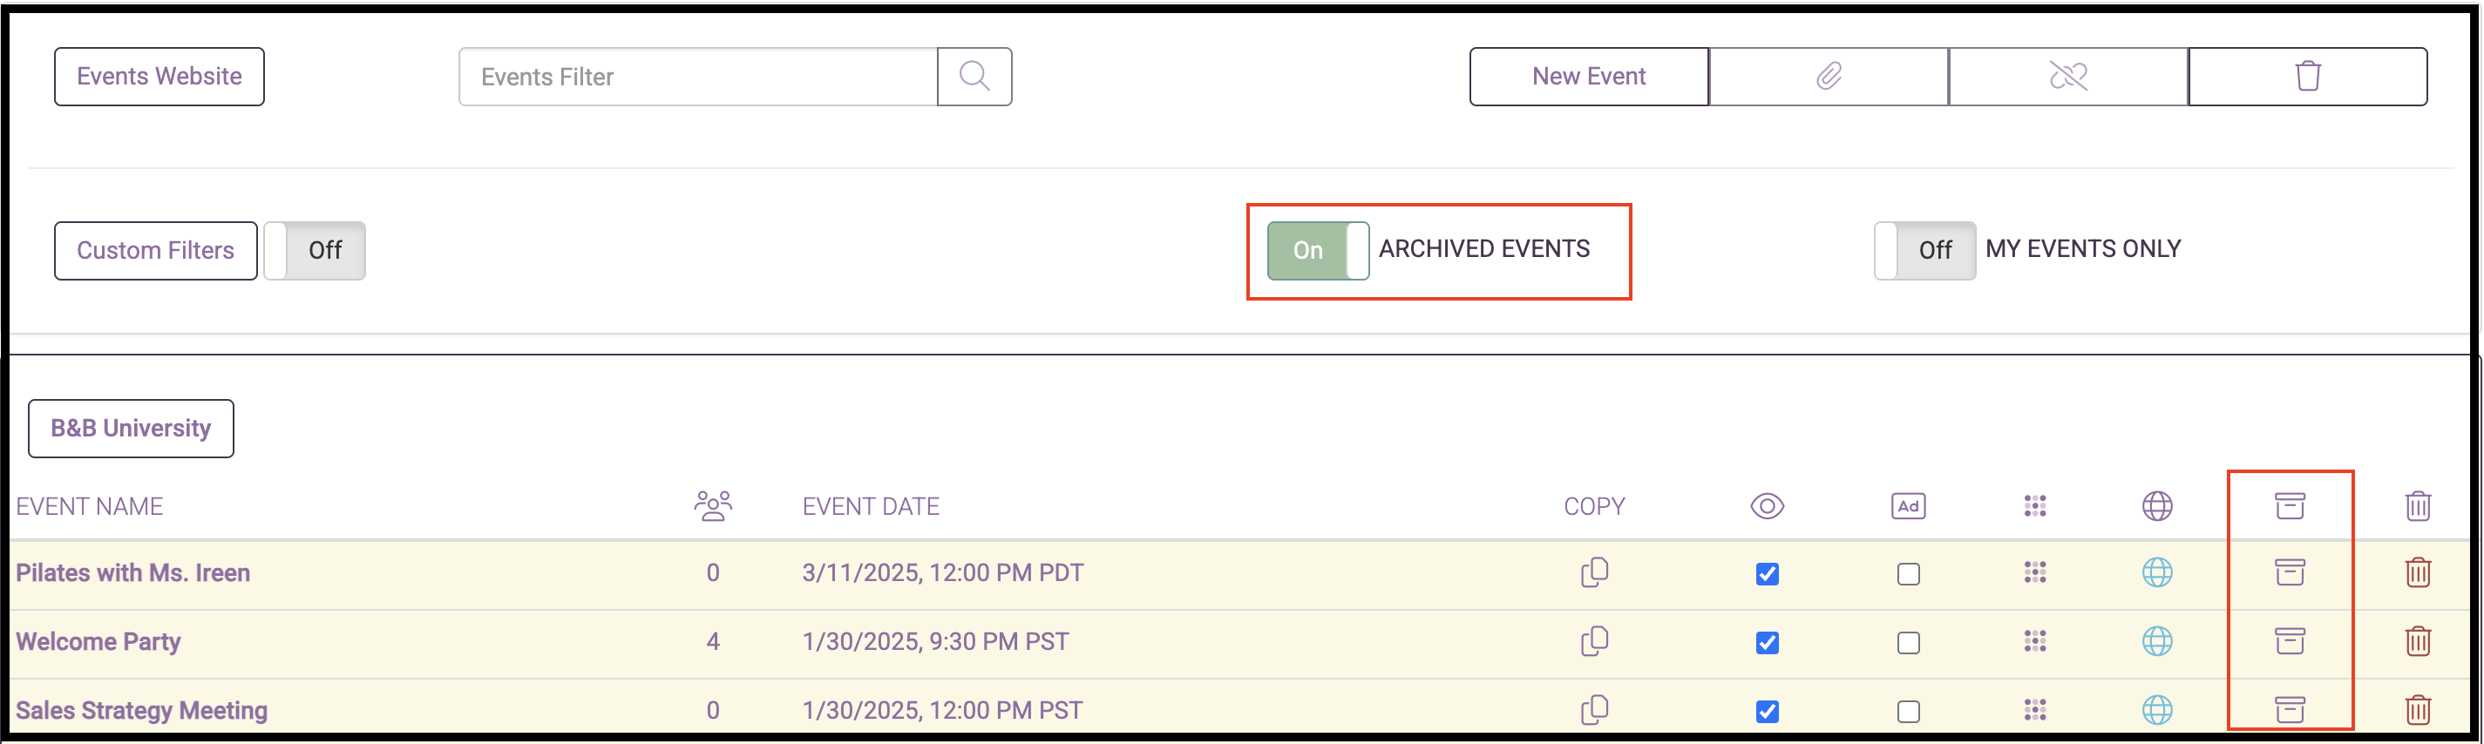The height and width of the screenshot is (744, 2484).
Task: Click into the Events Filter search field
Action: click(x=698, y=76)
